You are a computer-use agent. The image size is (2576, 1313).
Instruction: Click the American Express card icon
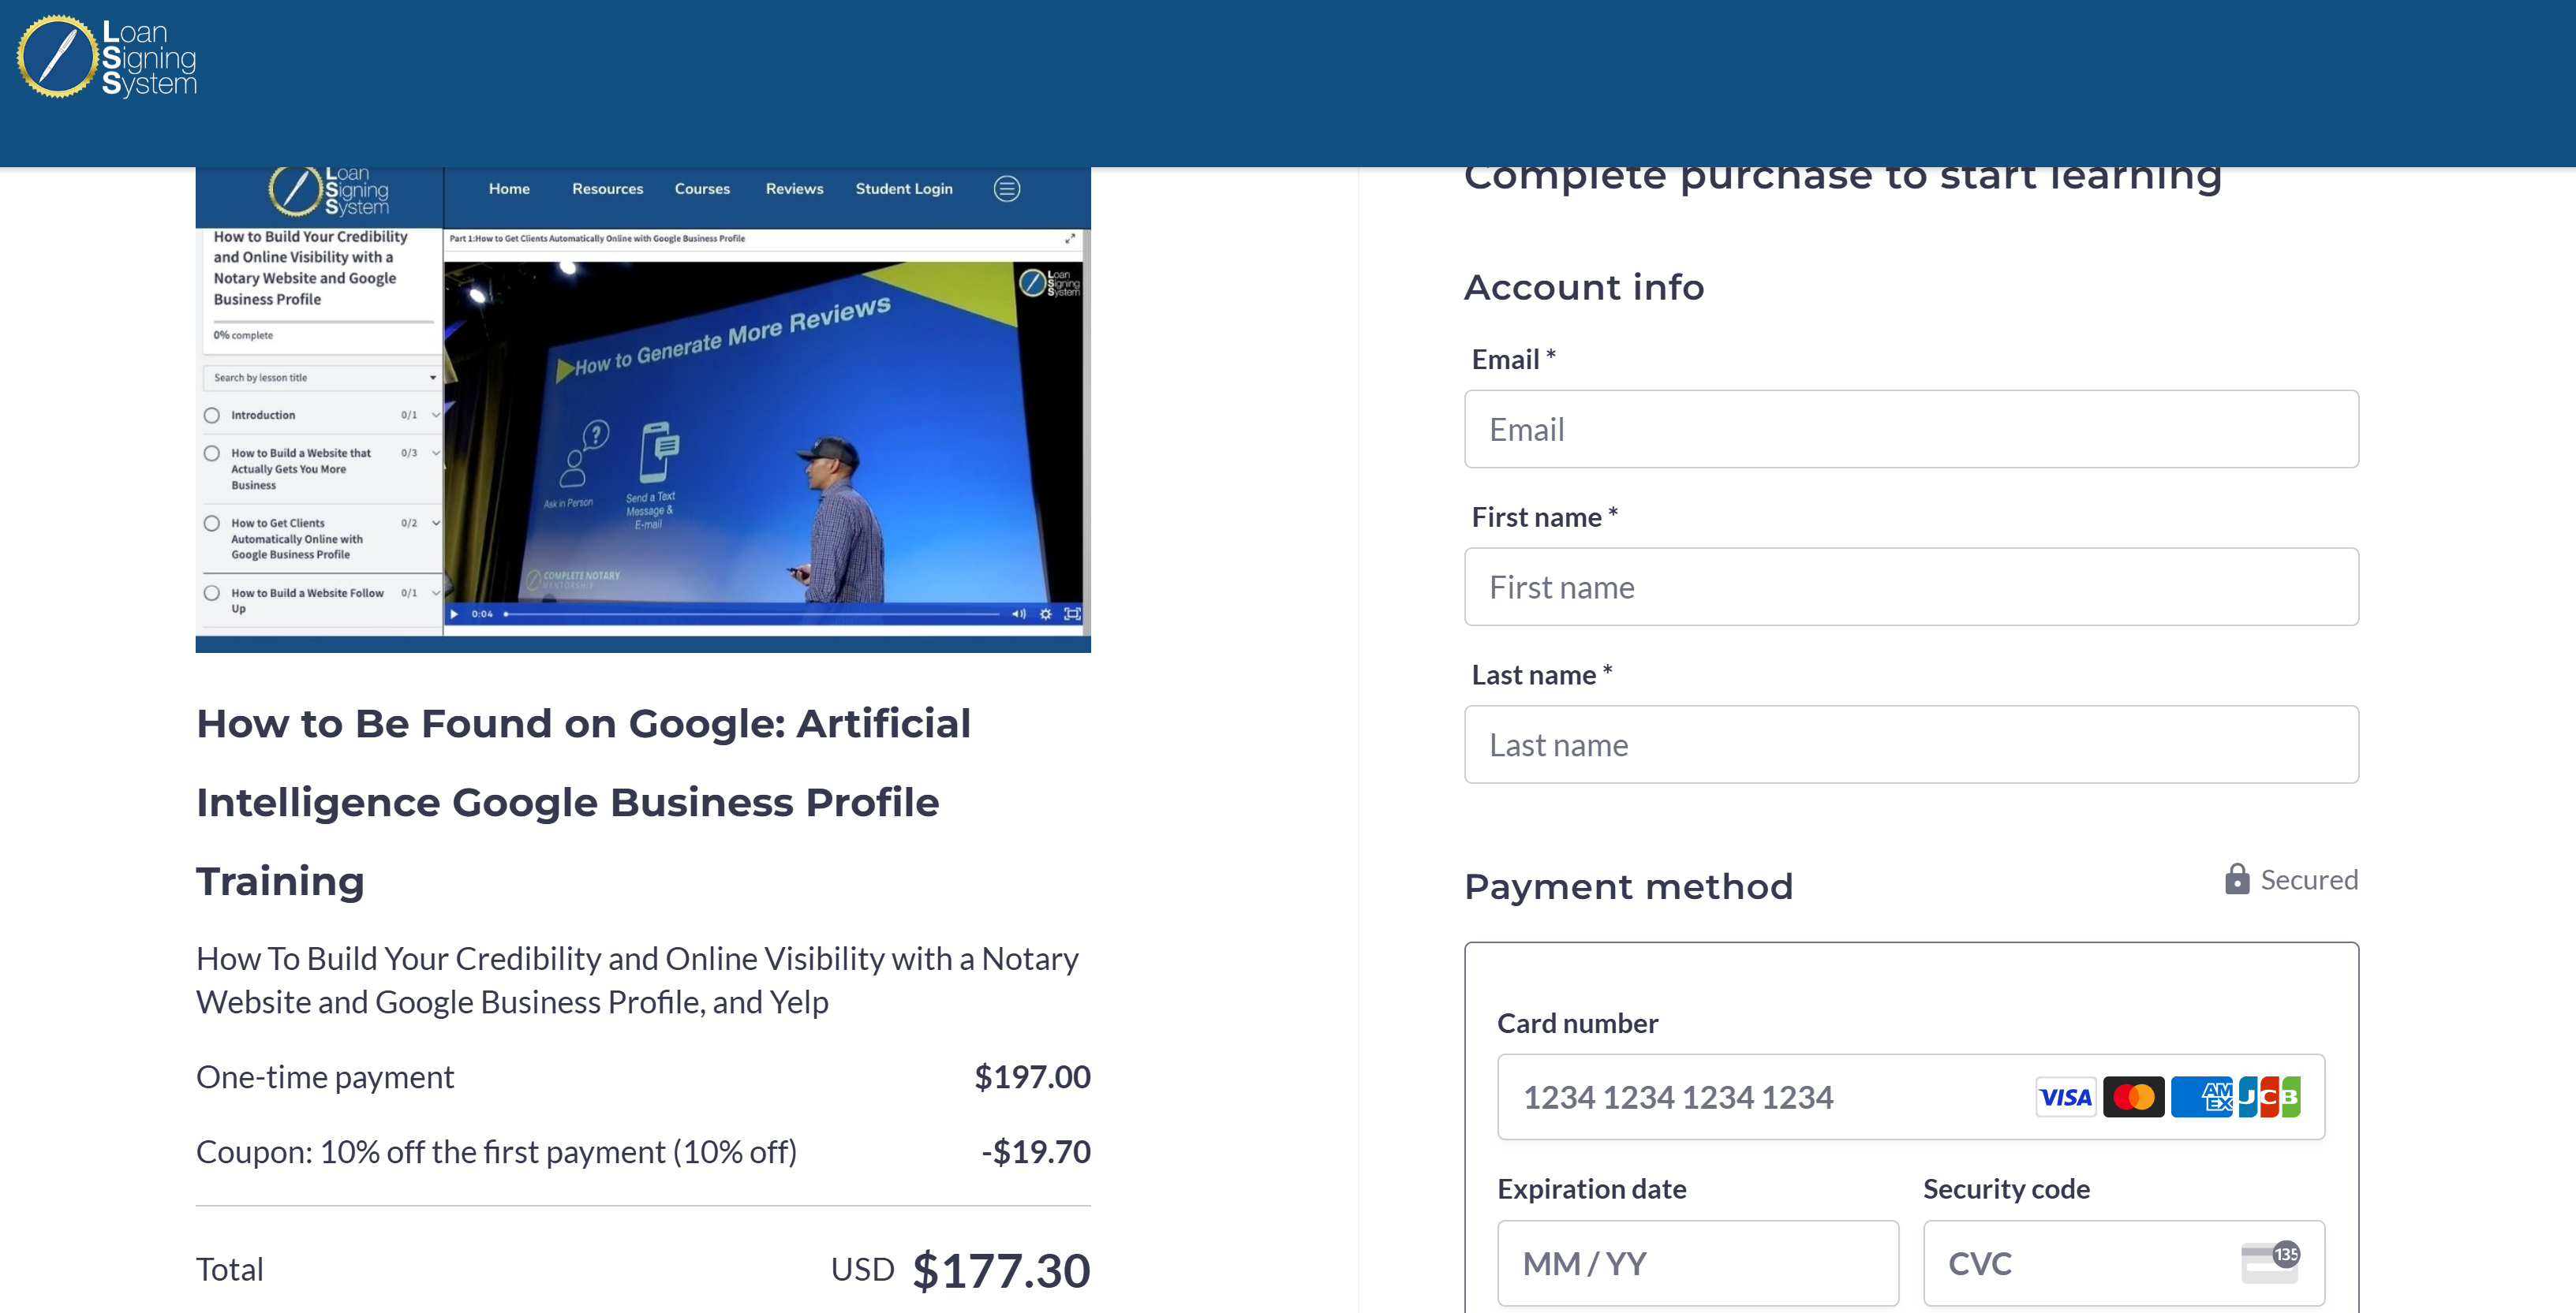coord(2202,1097)
